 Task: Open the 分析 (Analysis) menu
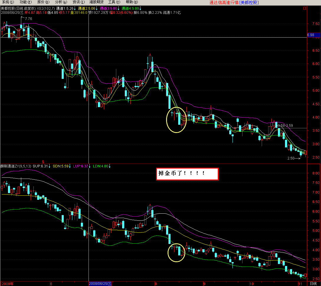click(x=61, y=2)
